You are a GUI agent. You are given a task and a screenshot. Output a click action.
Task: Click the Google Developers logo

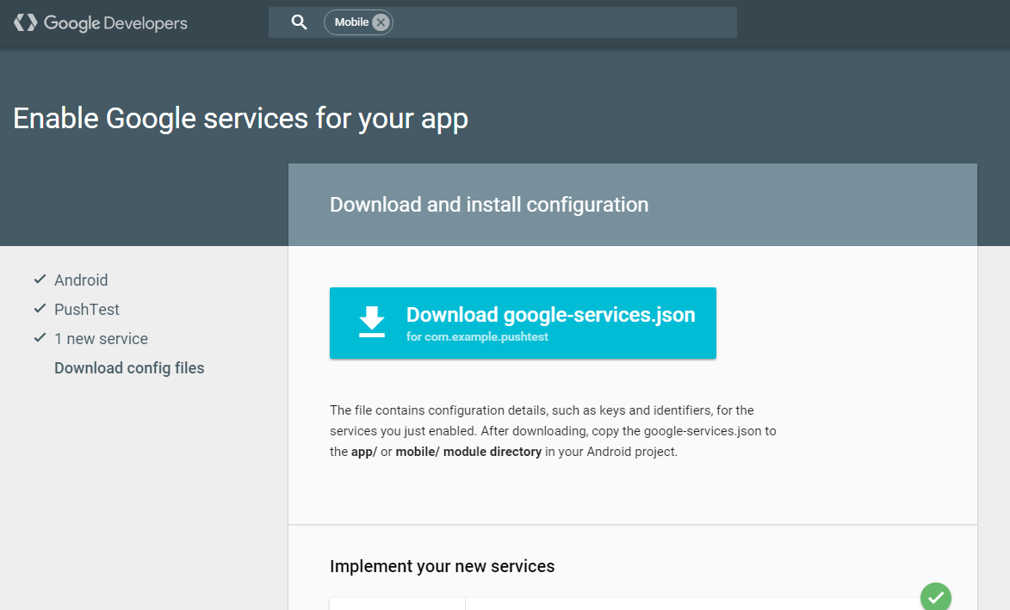pos(101,23)
